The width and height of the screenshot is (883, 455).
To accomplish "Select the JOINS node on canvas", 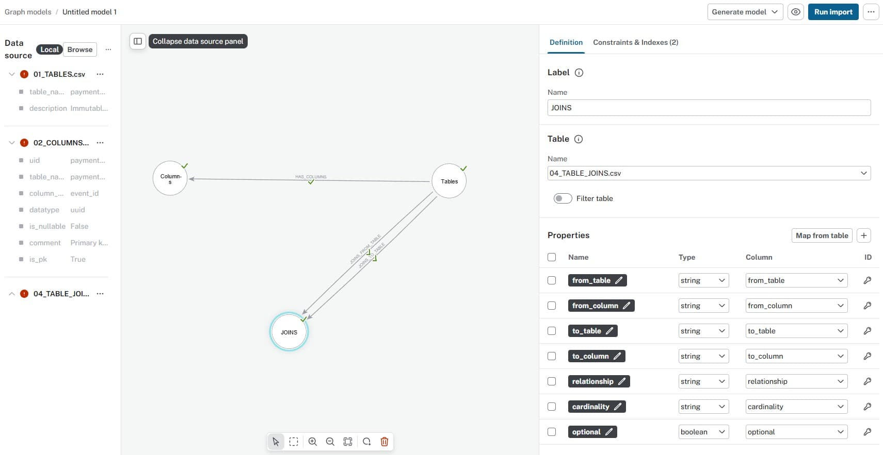I will pos(289,332).
